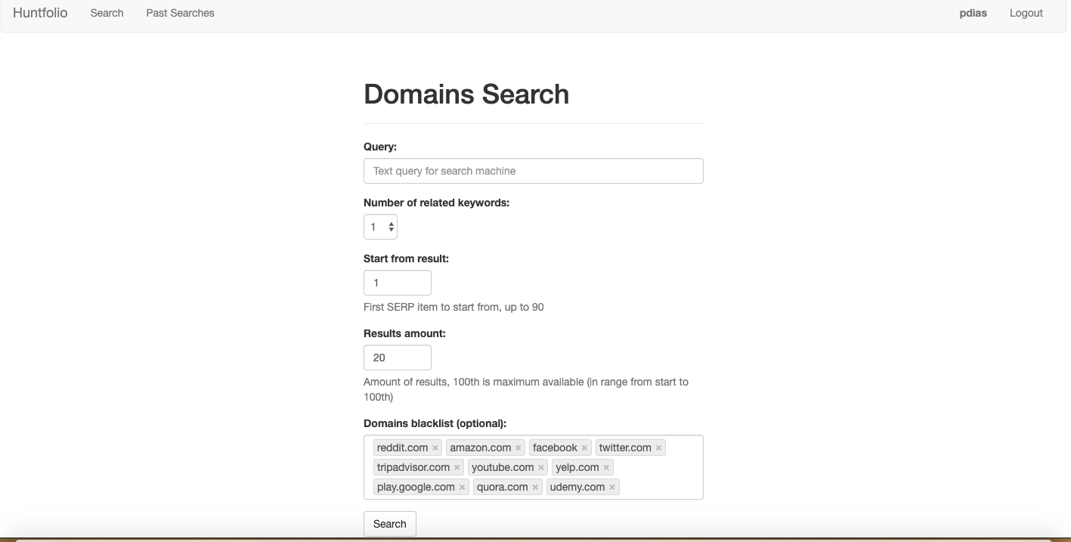Screen dimensions: 1071x542
Task: Submit the form with Search button
Action: coord(390,524)
